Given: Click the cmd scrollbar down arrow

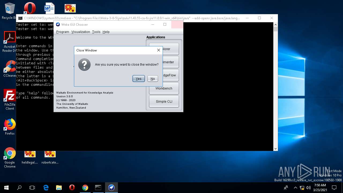Looking at the screenshot, I should click(x=275, y=149).
